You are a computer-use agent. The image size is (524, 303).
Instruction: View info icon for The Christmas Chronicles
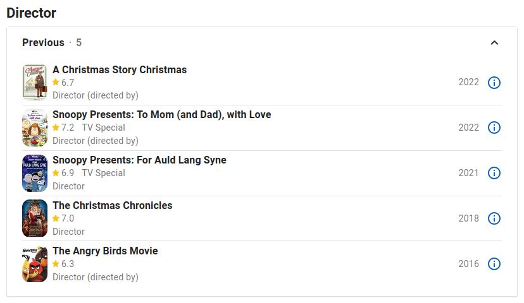pos(494,218)
